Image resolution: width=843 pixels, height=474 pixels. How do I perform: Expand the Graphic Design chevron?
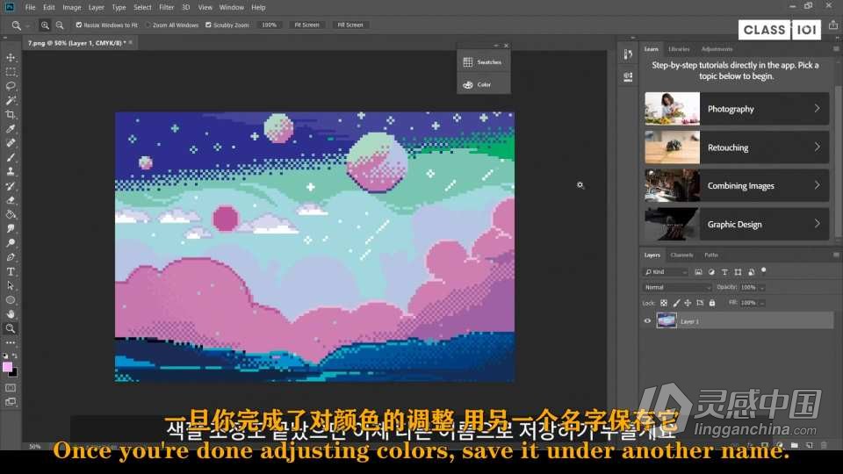click(818, 224)
